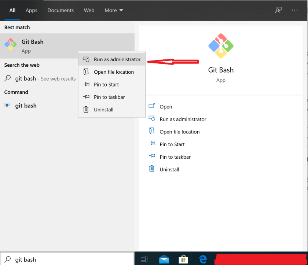
Task: Open Task View from the taskbar
Action: pyautogui.click(x=144, y=259)
